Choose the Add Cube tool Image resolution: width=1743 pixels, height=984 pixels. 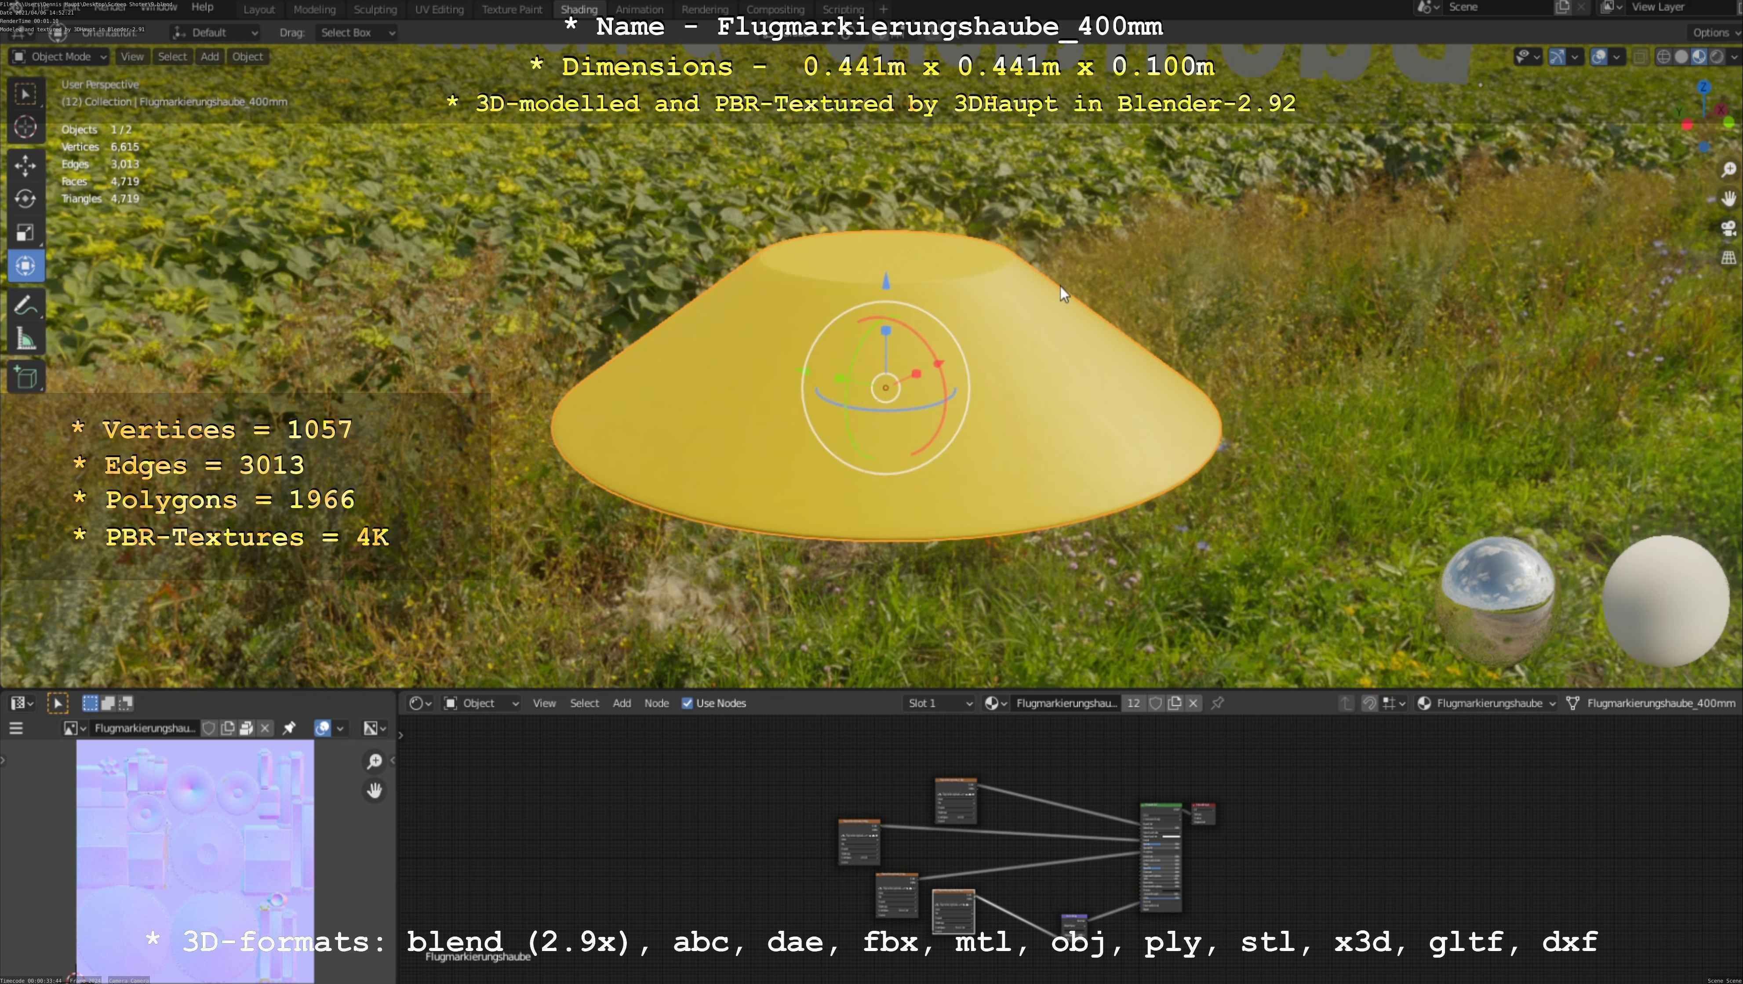(x=25, y=378)
